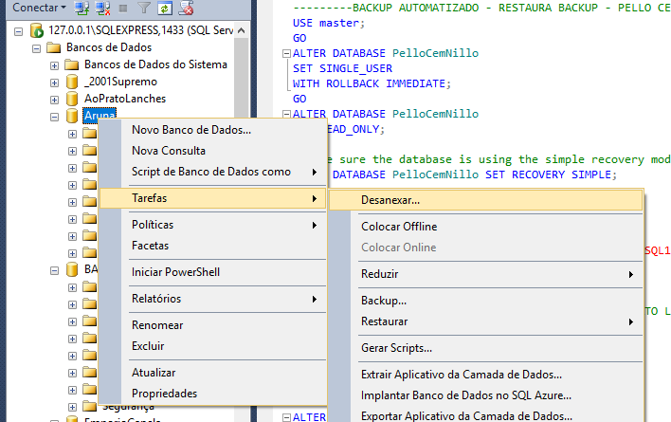Collapse the 127.0.0.1\SQLEXPRESS server node
Screen dimensions: 671x422
(18, 31)
